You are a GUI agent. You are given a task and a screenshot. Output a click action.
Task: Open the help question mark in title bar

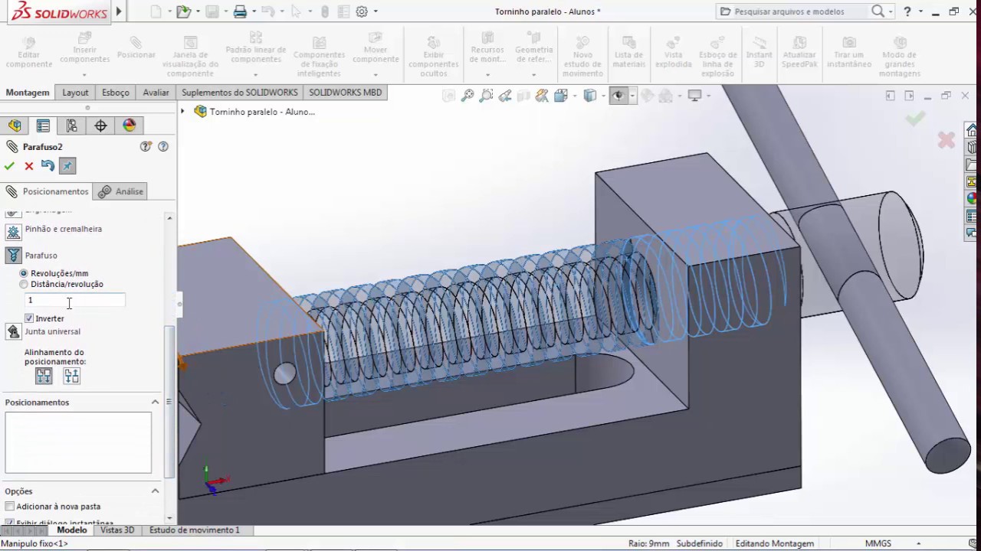tap(907, 11)
